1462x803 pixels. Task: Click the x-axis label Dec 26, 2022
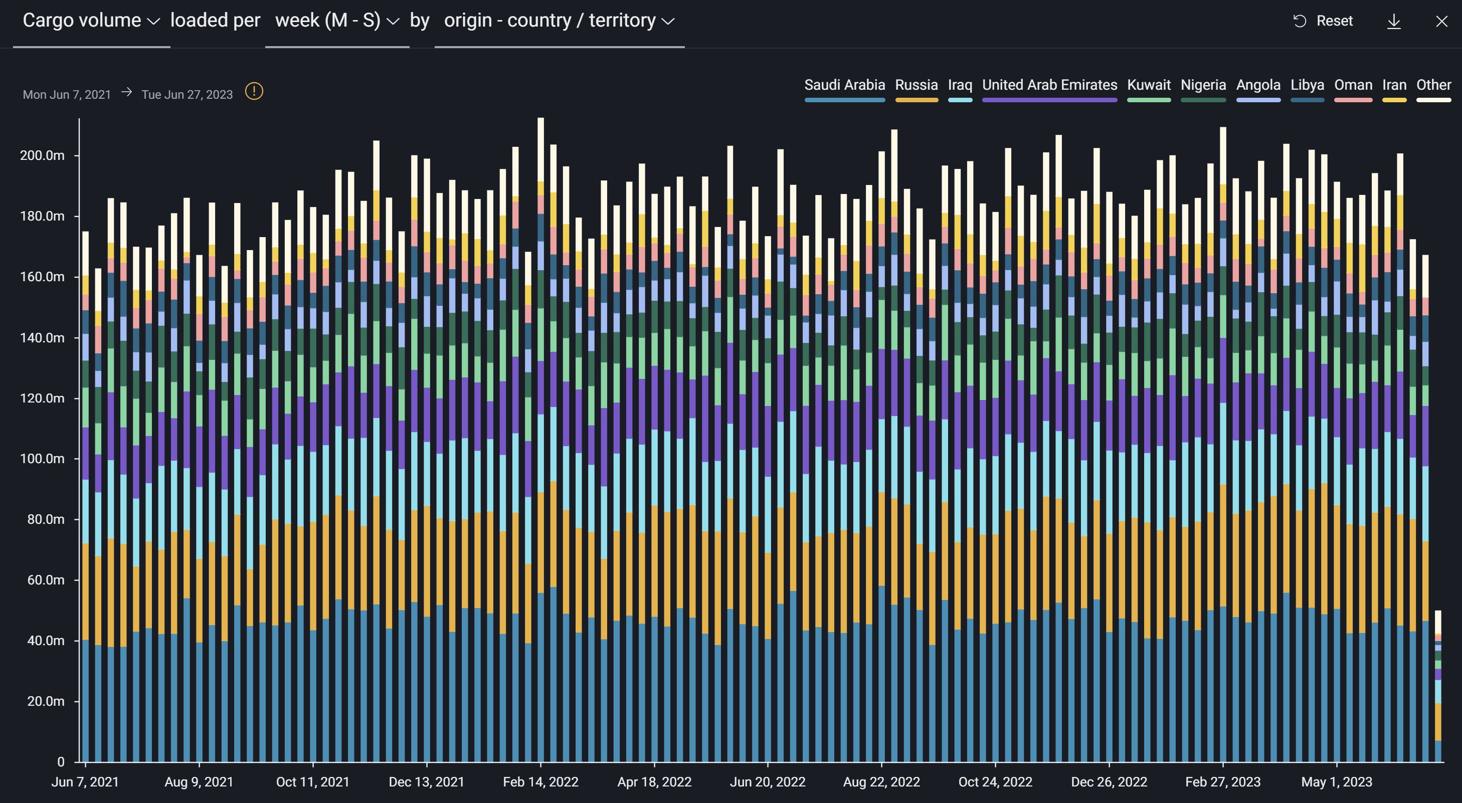[1109, 781]
